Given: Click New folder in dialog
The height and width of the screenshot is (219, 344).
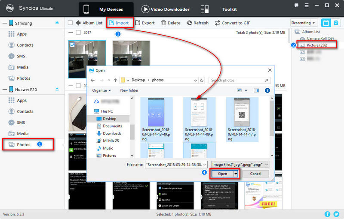Looking at the screenshot, I should pos(129,90).
